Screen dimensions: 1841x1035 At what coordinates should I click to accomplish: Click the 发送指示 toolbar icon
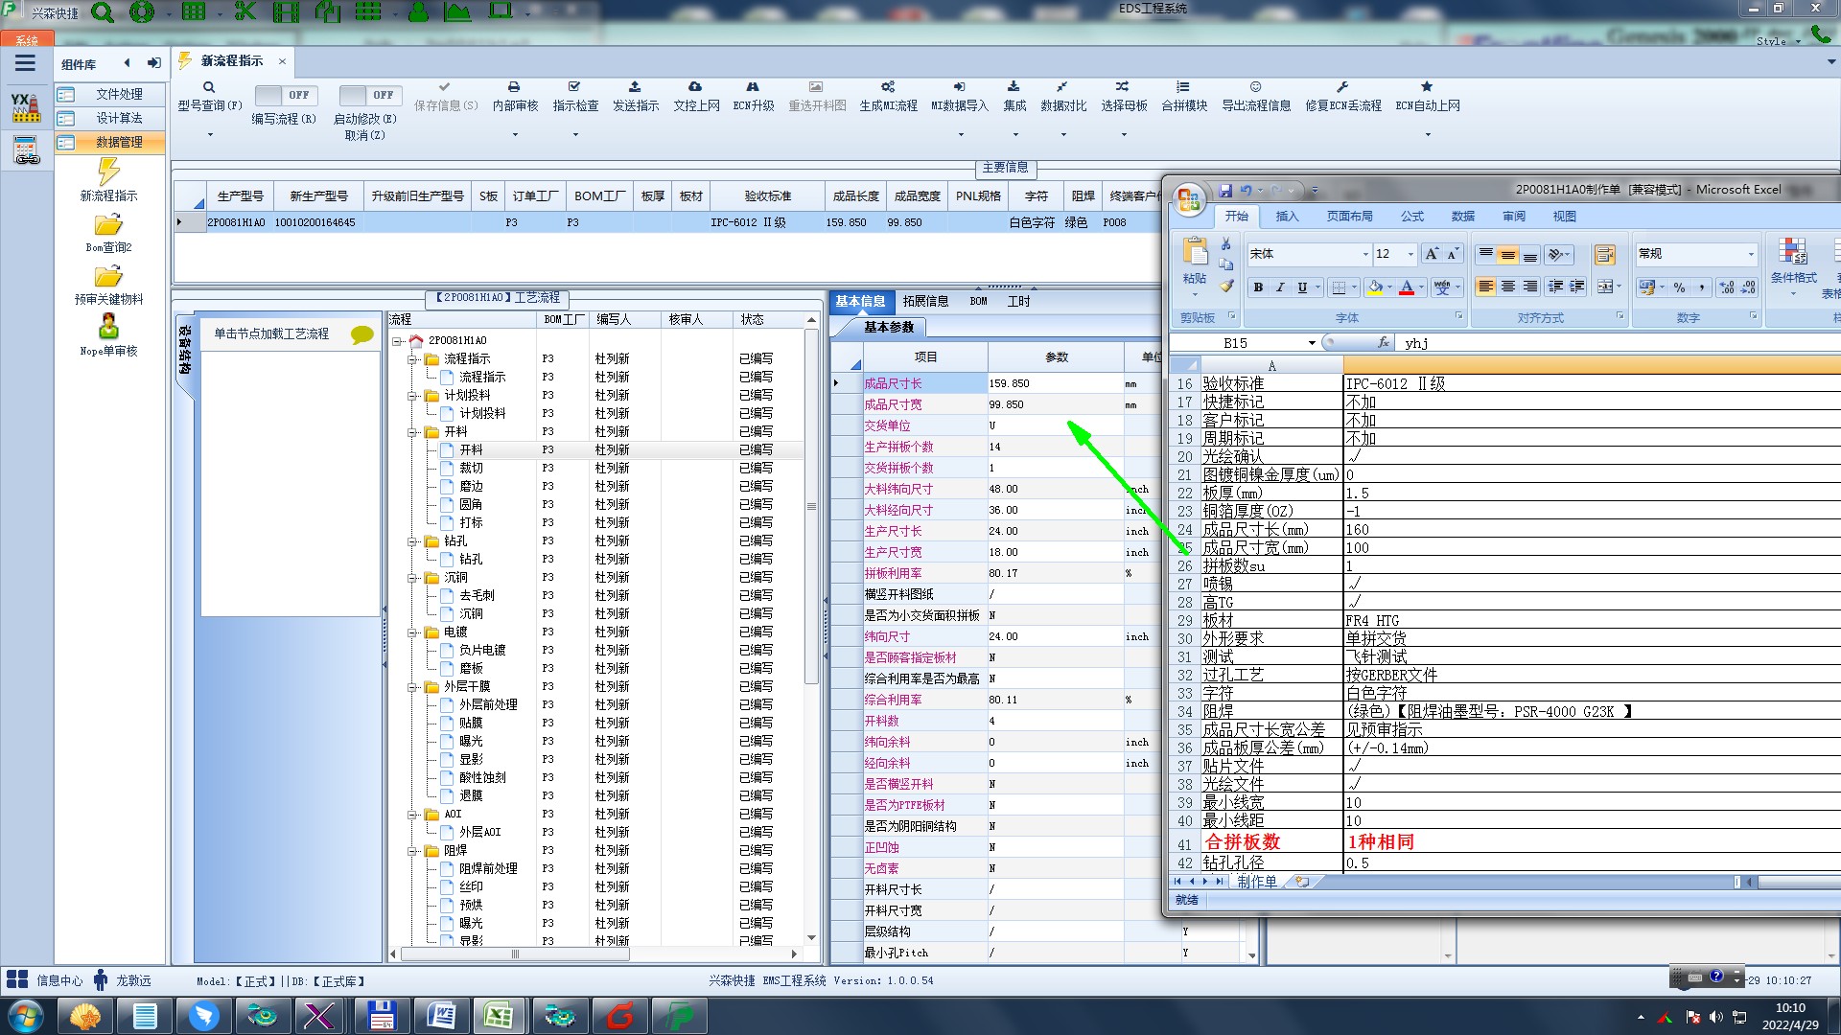tap(635, 87)
